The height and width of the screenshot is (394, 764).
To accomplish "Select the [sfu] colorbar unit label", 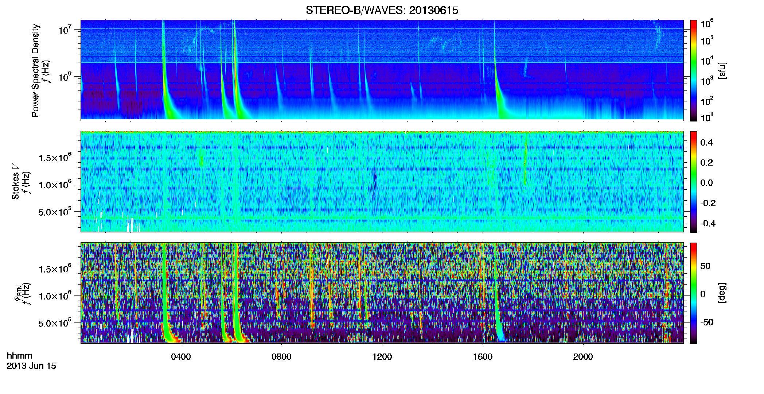I will coord(722,71).
